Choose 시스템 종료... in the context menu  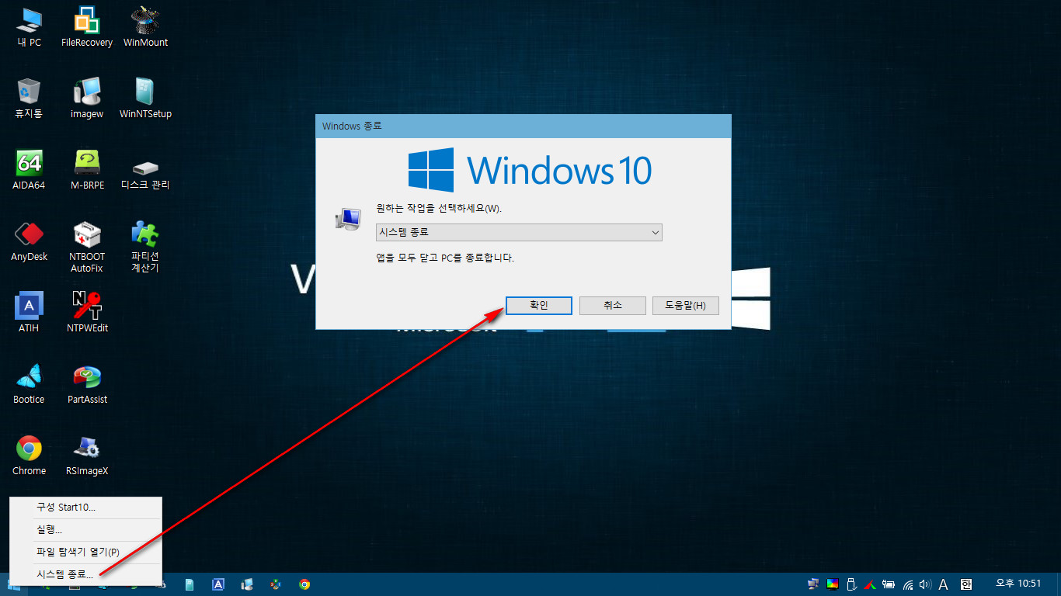(85, 575)
